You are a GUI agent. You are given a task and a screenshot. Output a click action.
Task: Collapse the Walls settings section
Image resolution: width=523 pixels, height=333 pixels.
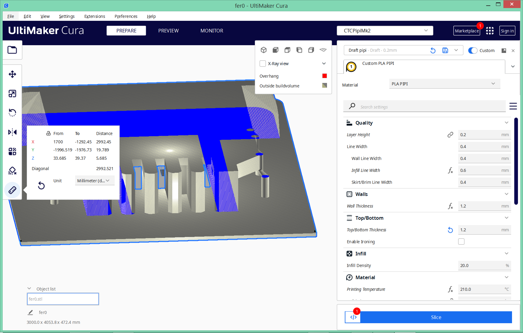coord(506,194)
